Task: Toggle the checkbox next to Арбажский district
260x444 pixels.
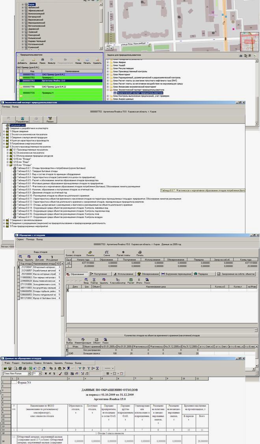Action: click(26, 7)
